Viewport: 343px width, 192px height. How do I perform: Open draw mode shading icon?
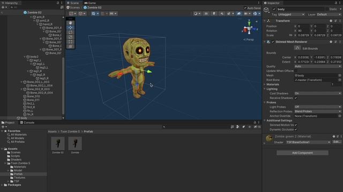(x=196, y=13)
